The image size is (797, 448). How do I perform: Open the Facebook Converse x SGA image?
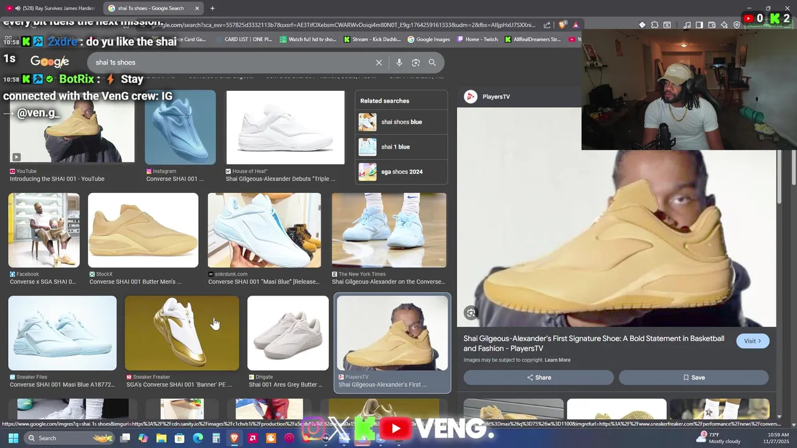44,230
